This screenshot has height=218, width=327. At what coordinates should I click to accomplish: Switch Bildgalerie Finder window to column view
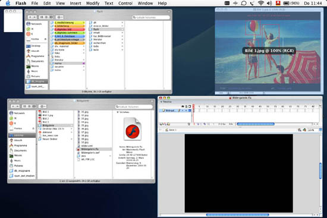[x=34, y=106]
